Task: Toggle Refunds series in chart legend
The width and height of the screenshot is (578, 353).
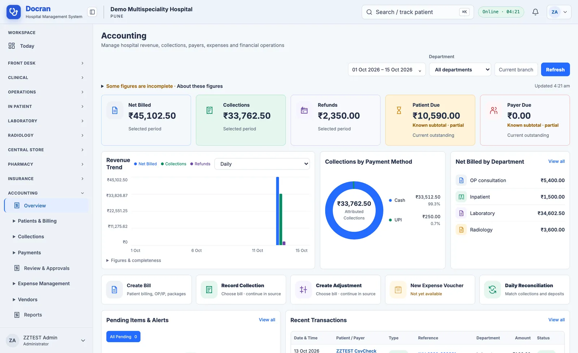Action: coord(200,164)
